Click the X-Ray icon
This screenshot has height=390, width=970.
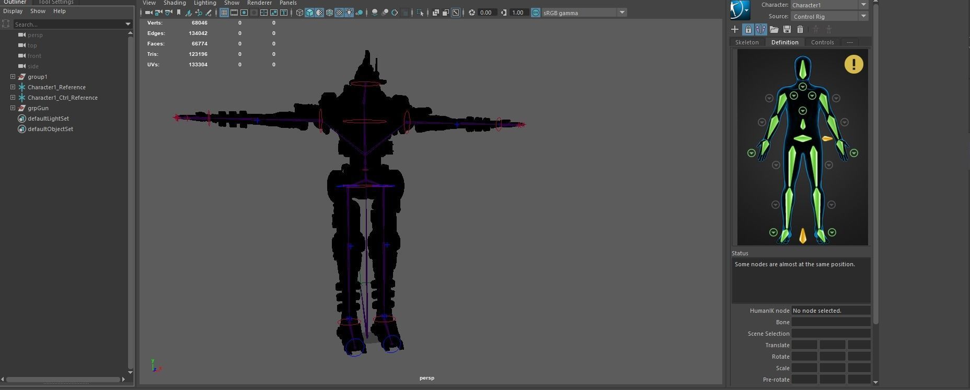pyautogui.click(x=435, y=13)
